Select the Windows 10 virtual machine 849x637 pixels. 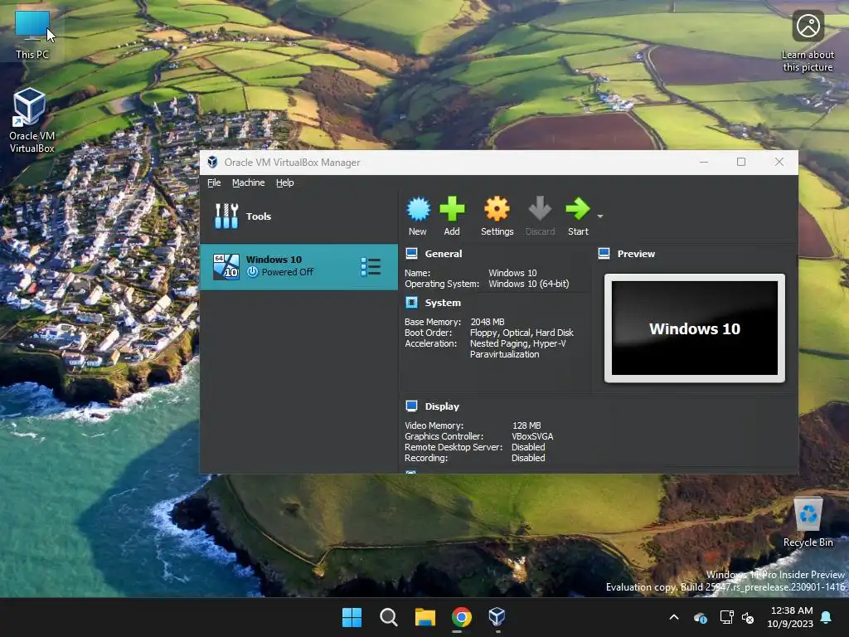(298, 266)
